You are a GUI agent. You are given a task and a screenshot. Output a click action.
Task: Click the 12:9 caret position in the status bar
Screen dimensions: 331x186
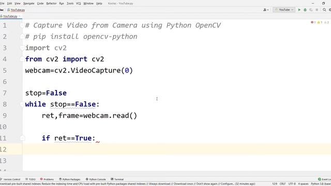275,184
